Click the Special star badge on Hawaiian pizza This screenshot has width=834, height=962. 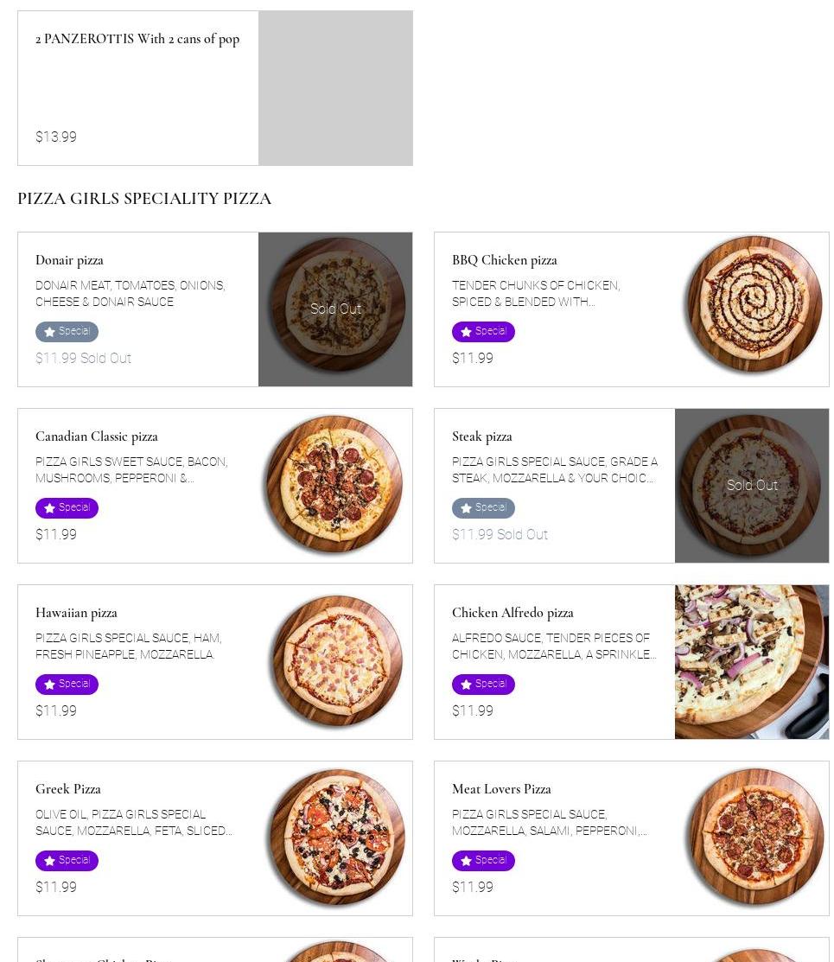[67, 685]
